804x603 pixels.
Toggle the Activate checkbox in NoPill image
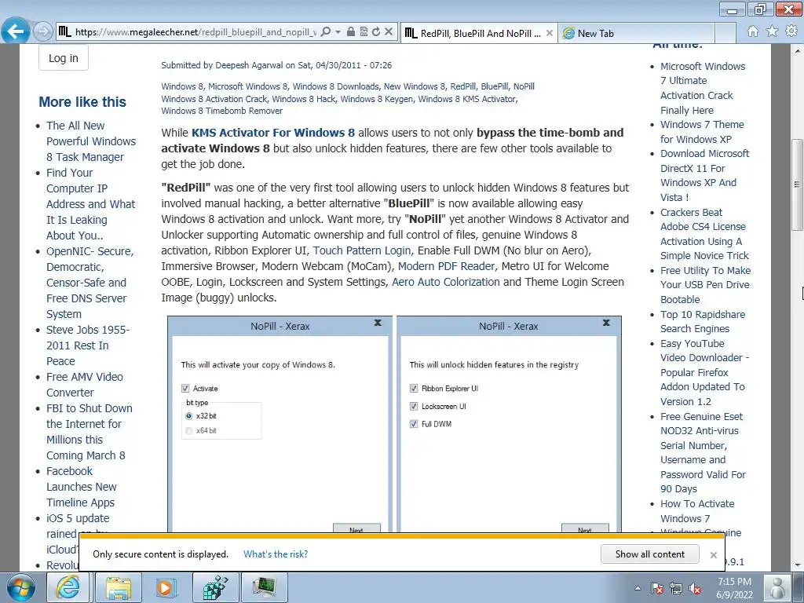[185, 389]
